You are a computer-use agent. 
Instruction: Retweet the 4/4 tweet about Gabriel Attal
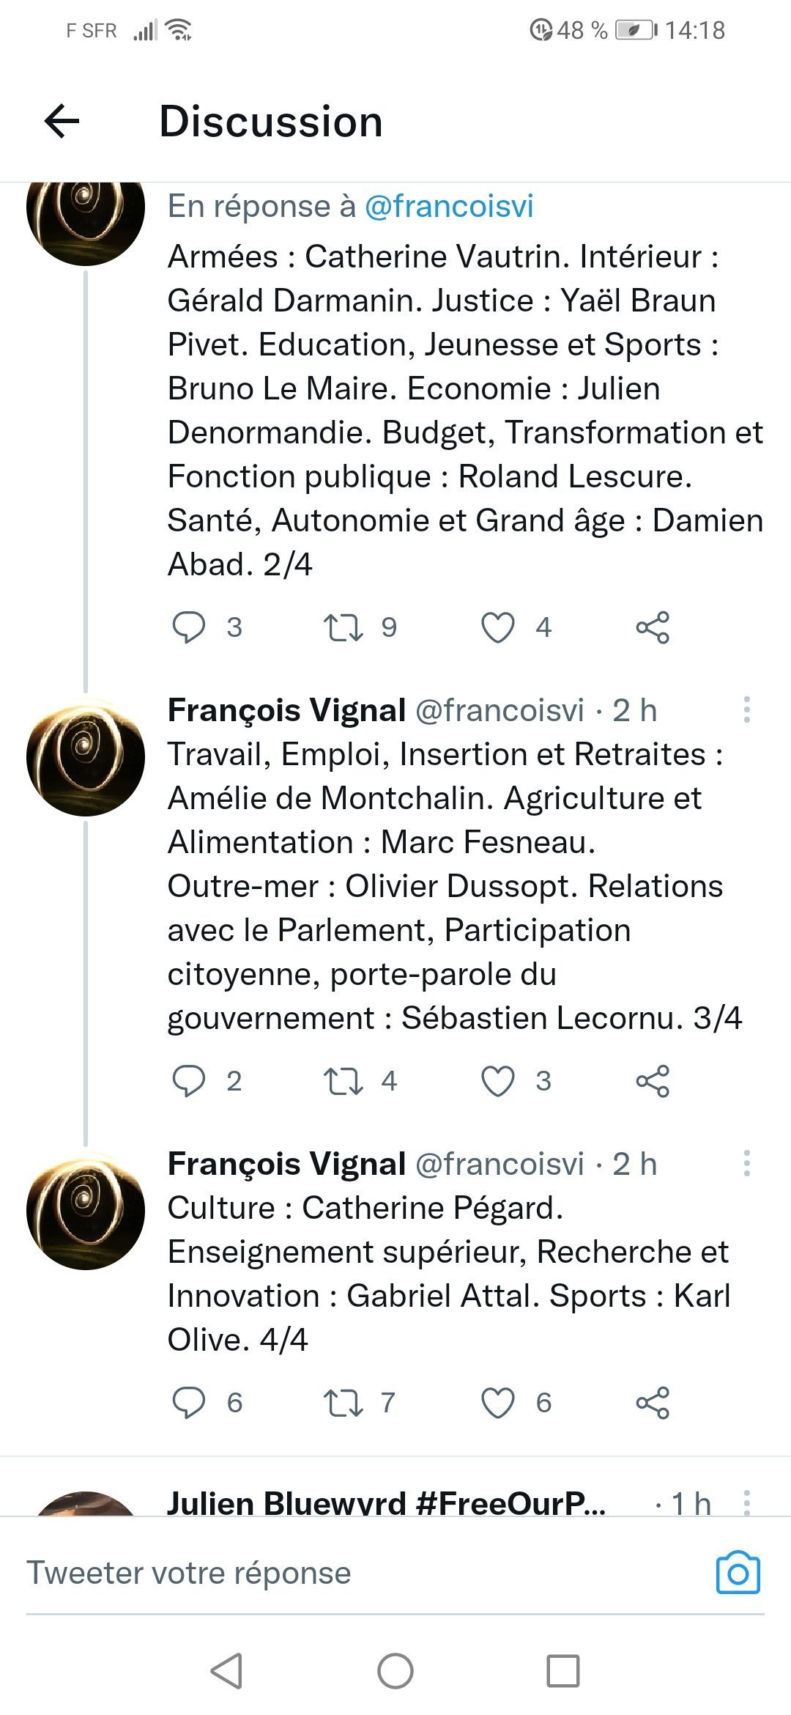coord(343,1403)
